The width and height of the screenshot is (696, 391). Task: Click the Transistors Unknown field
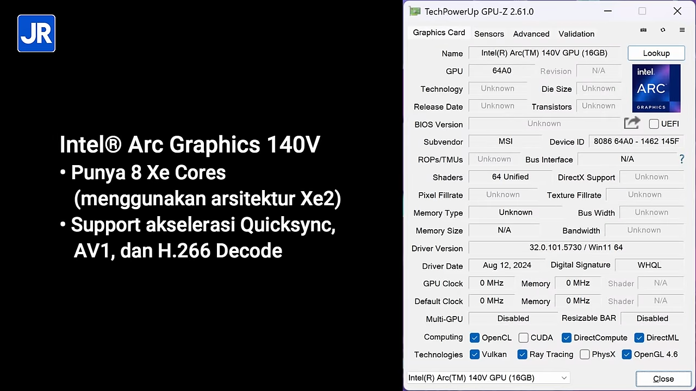click(x=598, y=106)
